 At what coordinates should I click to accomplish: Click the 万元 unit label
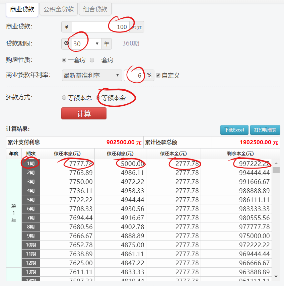pyautogui.click(x=137, y=27)
